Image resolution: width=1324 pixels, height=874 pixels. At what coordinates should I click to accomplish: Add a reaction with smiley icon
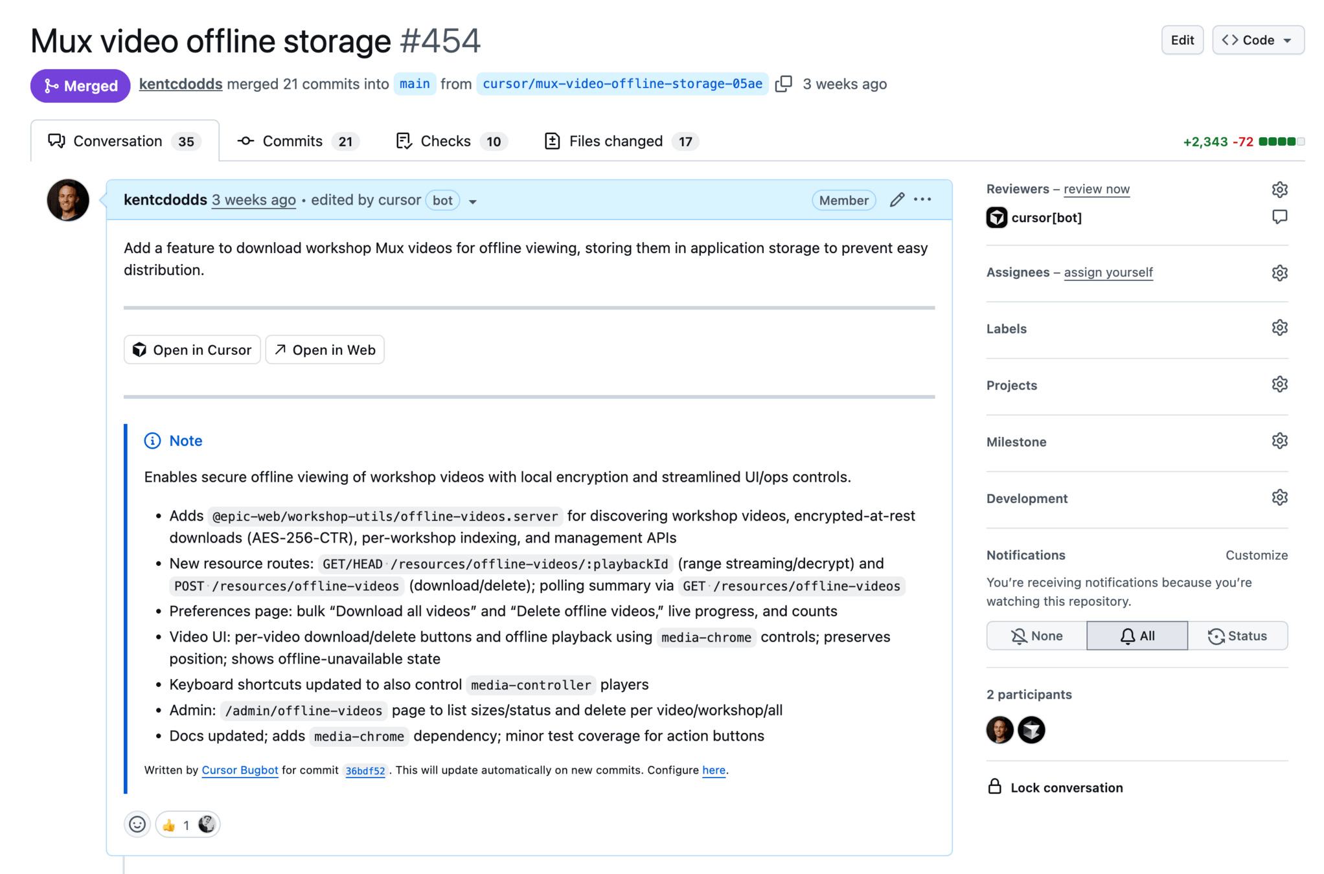(x=137, y=824)
